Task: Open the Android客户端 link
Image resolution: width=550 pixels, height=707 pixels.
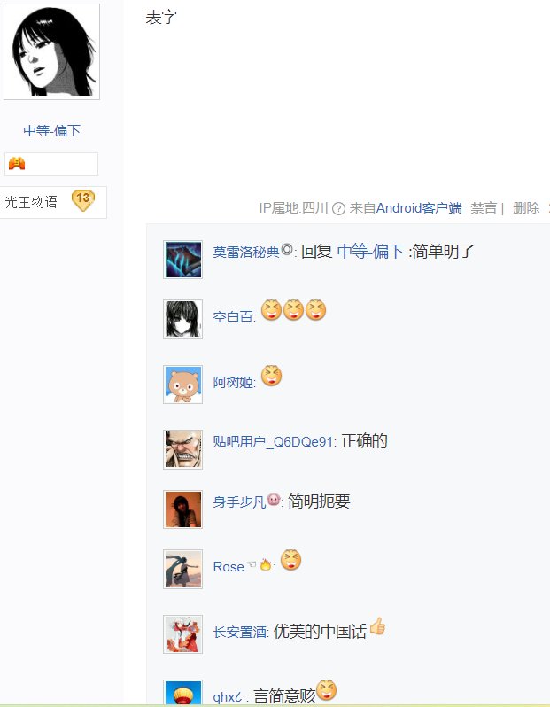Action: coord(419,208)
